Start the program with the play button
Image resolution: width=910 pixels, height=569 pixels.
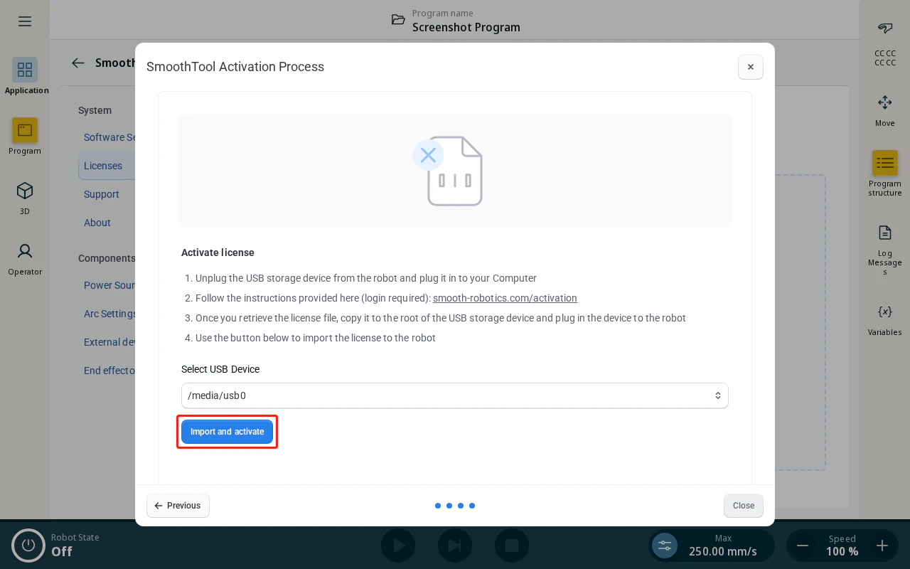[x=398, y=546]
